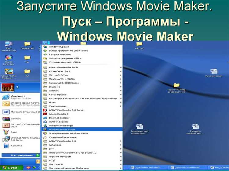The width and height of the screenshot is (229, 171).
Task: Expand the Macromedia program group
Action: click(x=82, y=164)
